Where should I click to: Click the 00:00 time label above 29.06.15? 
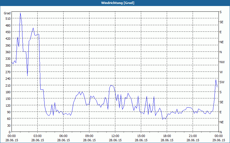[218, 136]
